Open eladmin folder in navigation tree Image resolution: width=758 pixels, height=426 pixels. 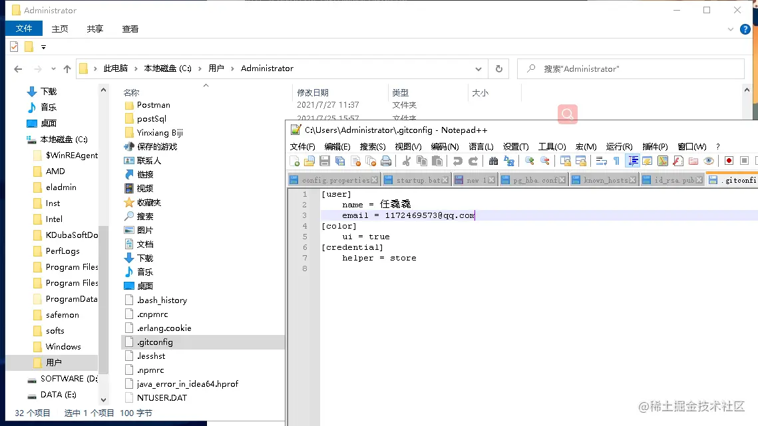point(61,187)
